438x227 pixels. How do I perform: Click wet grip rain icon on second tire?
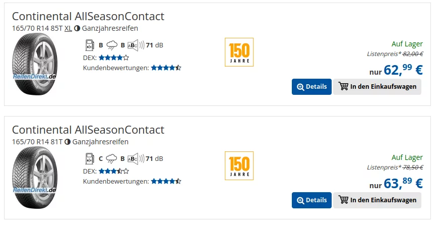pyautogui.click(x=112, y=158)
